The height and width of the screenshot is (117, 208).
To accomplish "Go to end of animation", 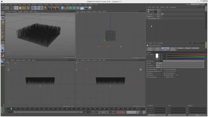I will click(113, 112).
